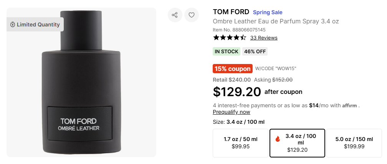Image resolution: width=387 pixels, height=164 pixels.
Task: Click the share icon button
Action: 175,15
